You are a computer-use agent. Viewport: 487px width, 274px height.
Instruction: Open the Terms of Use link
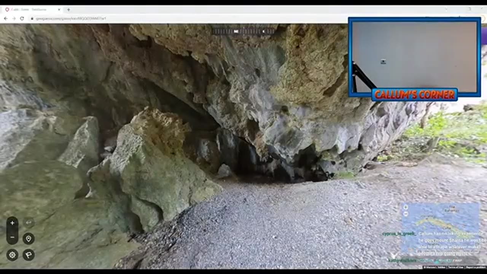pyautogui.click(x=455, y=267)
